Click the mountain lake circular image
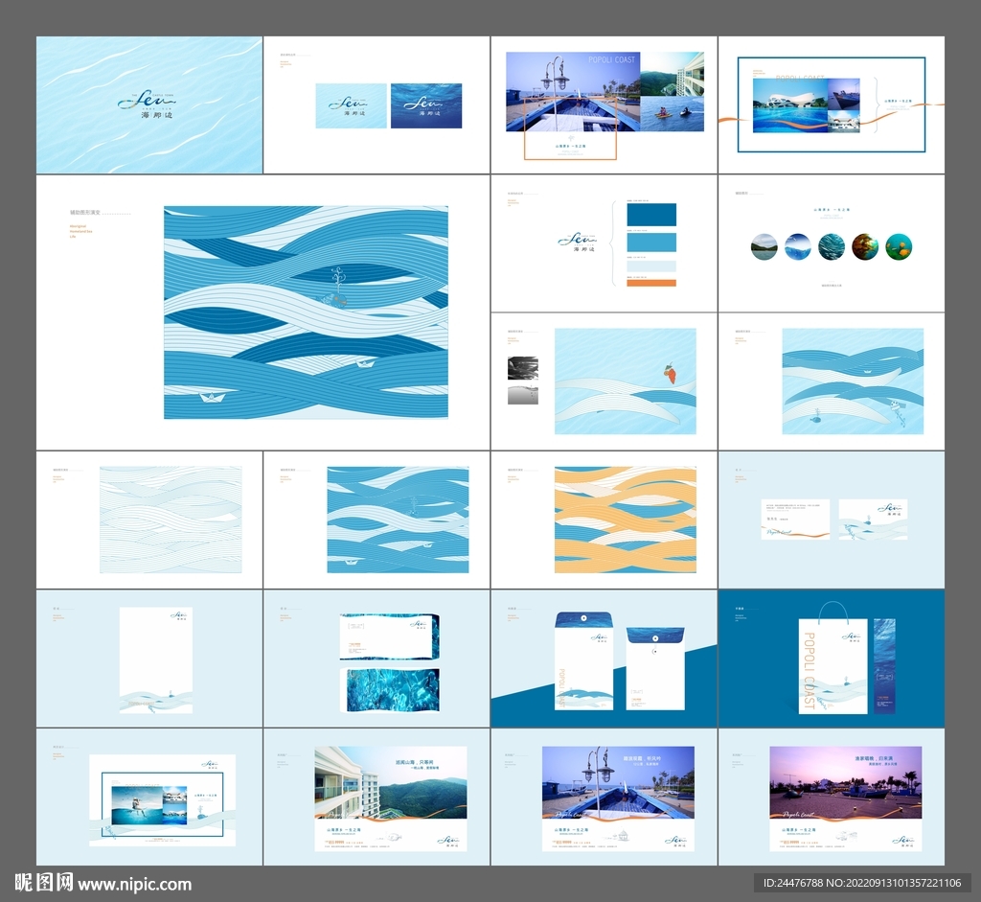The height and width of the screenshot is (902, 981). [764, 246]
